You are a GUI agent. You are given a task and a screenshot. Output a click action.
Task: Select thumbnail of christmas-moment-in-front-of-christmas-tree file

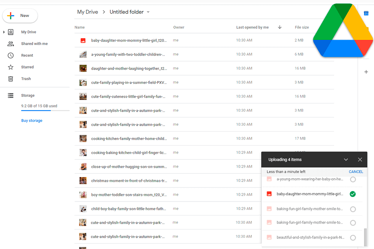pos(83,181)
